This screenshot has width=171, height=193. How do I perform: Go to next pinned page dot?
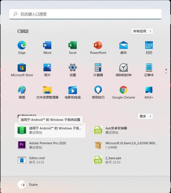tap(166, 73)
